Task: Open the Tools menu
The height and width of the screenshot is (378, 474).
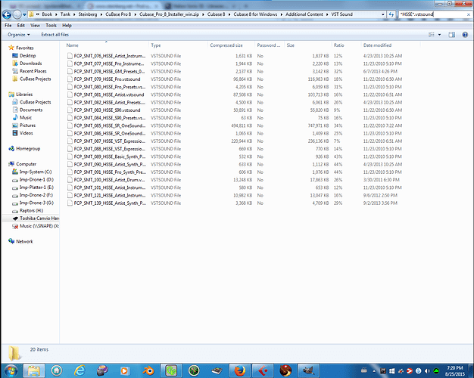Action: pyautogui.click(x=51, y=26)
